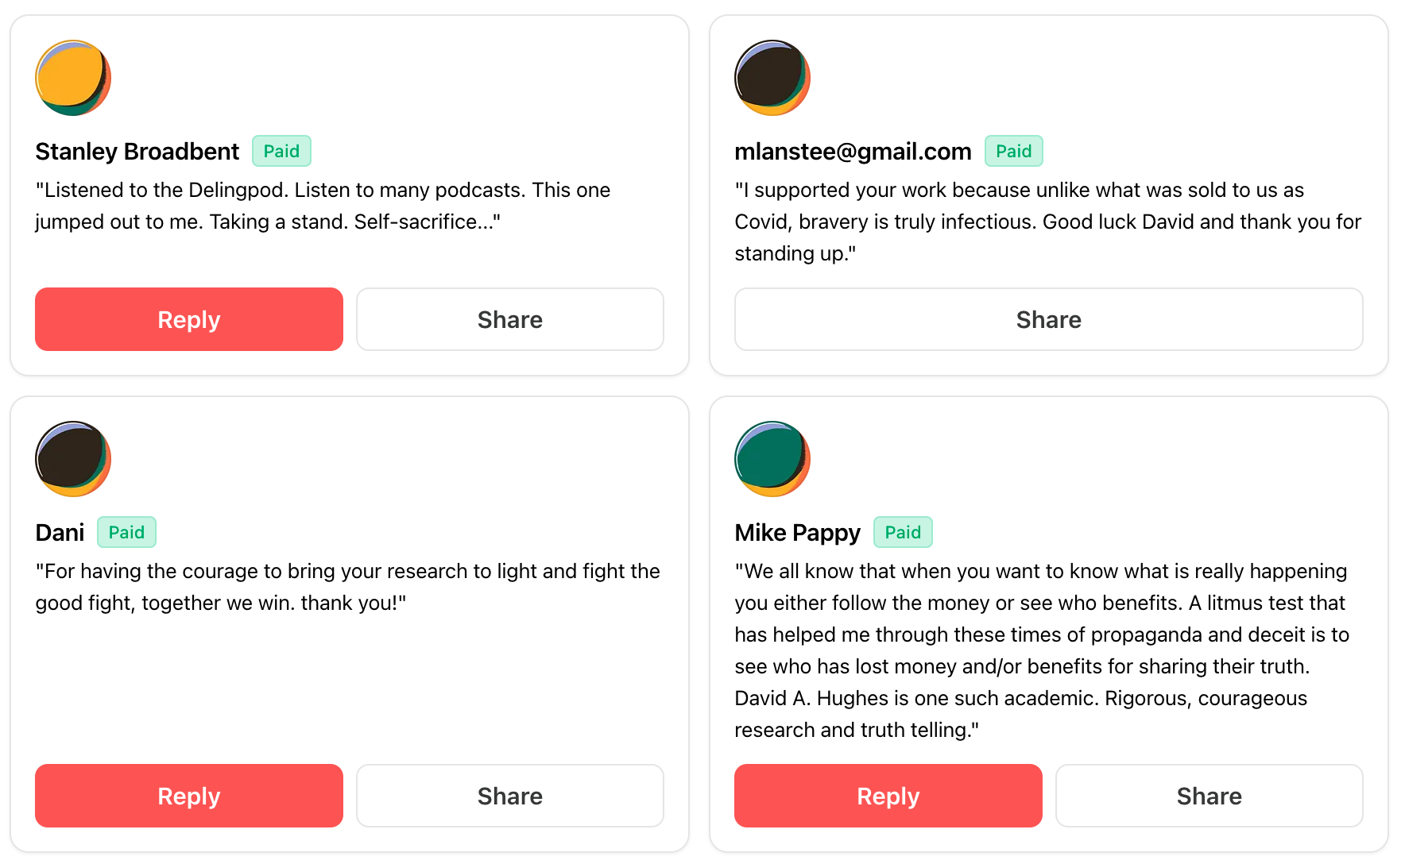The image size is (1405, 864).
Task: Open Dani's profile avatar
Action: 73,459
